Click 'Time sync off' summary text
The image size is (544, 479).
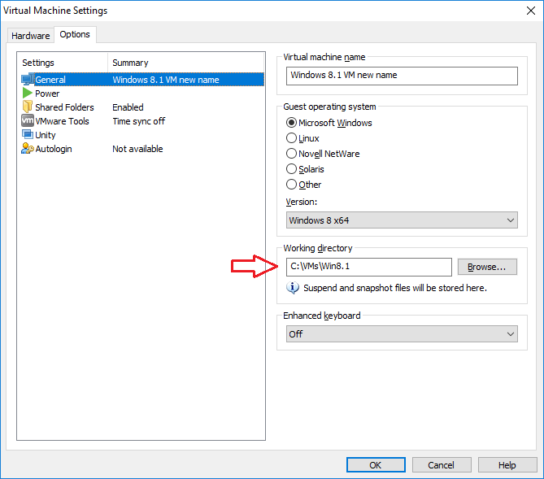tap(139, 121)
